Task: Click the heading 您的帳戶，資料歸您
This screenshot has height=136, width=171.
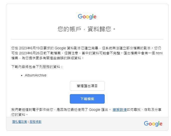Action: [86, 29]
